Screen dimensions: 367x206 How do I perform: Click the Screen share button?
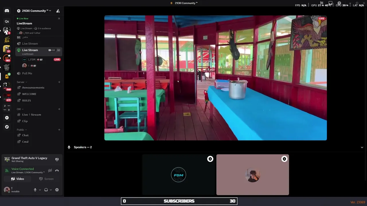46,179
